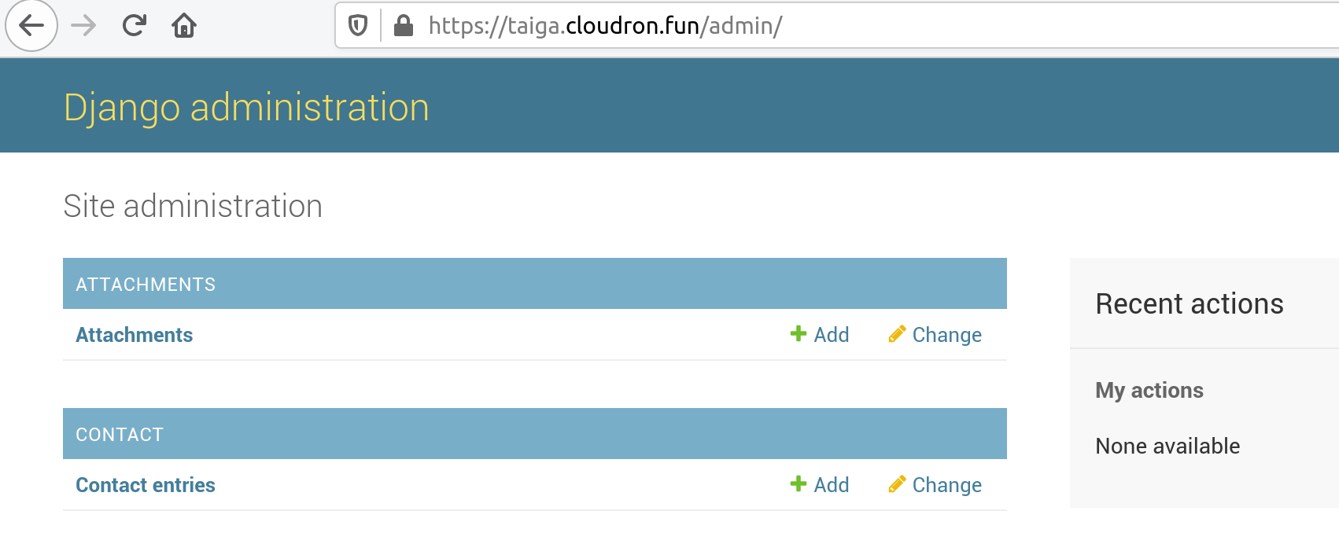Click the Site administration heading

click(x=193, y=206)
